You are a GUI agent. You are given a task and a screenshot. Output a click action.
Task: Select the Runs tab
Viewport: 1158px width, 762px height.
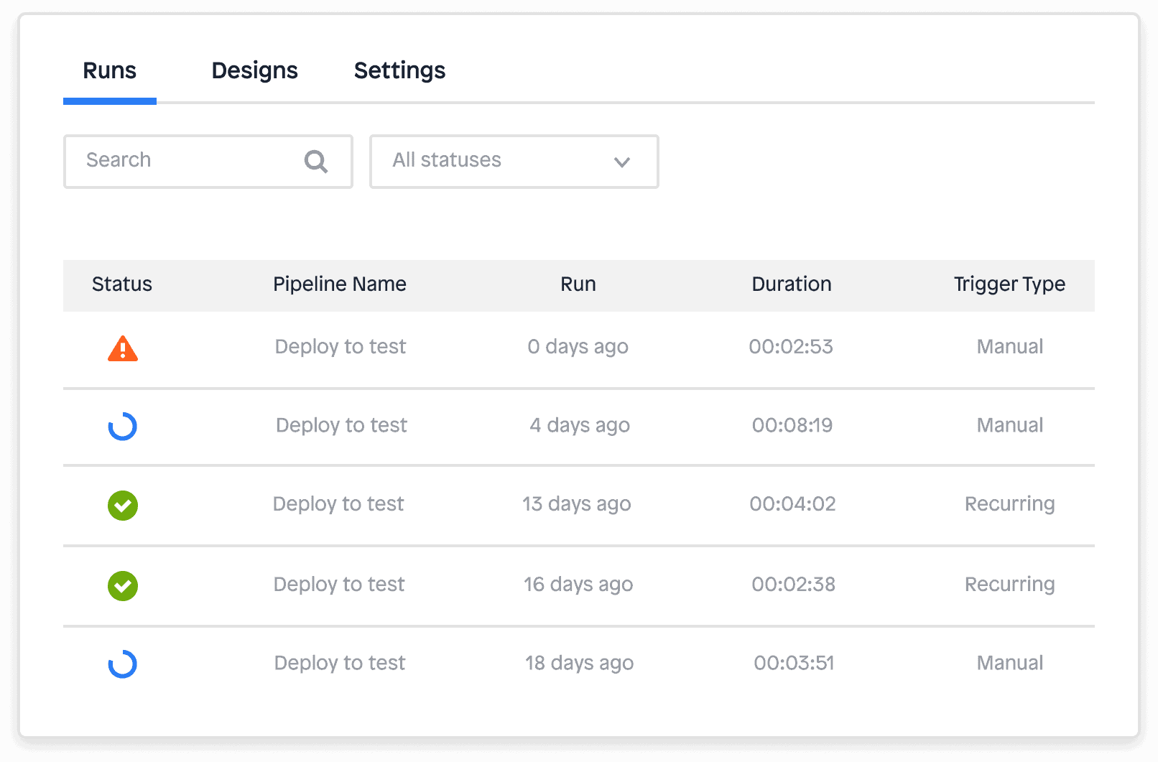click(x=109, y=70)
